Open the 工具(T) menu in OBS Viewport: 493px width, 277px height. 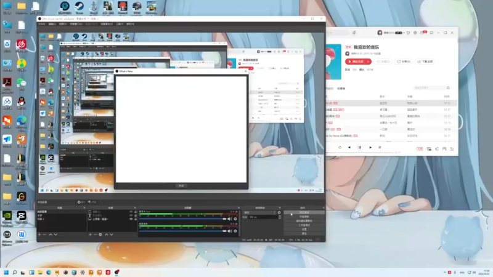(120, 24)
